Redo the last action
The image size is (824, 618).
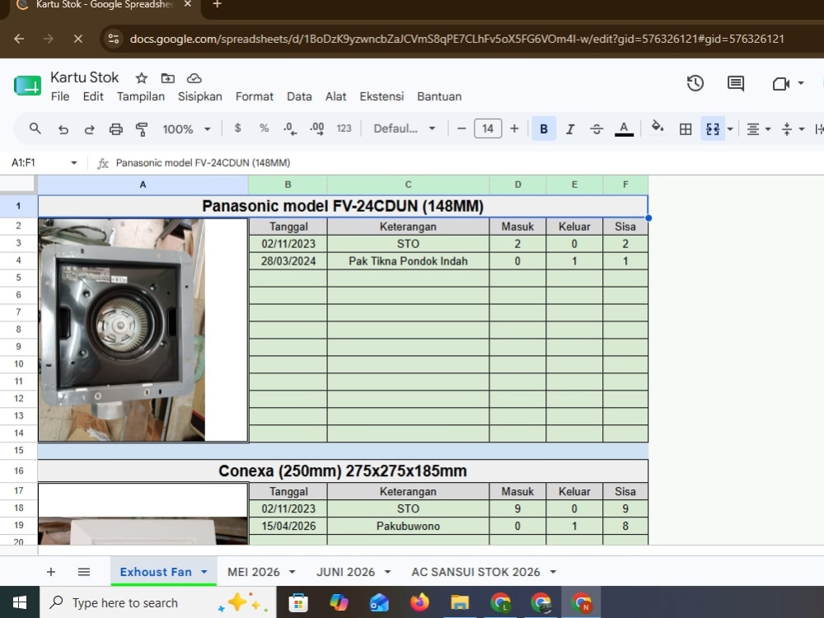[x=89, y=129]
